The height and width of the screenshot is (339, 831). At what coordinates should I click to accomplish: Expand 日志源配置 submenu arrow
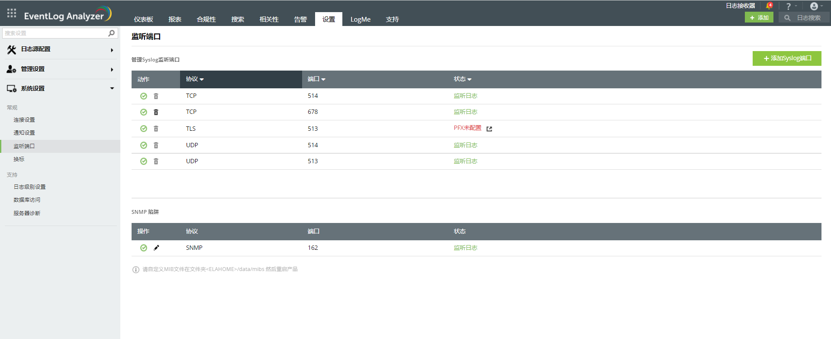point(112,50)
